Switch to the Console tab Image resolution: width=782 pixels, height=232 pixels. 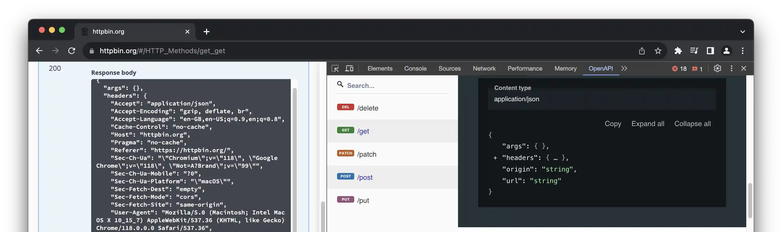[415, 69]
